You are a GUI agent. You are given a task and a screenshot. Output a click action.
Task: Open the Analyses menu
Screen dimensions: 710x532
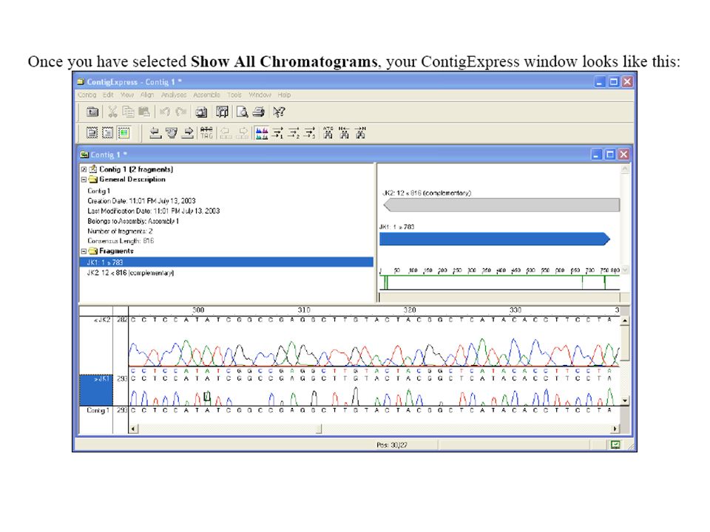click(174, 95)
